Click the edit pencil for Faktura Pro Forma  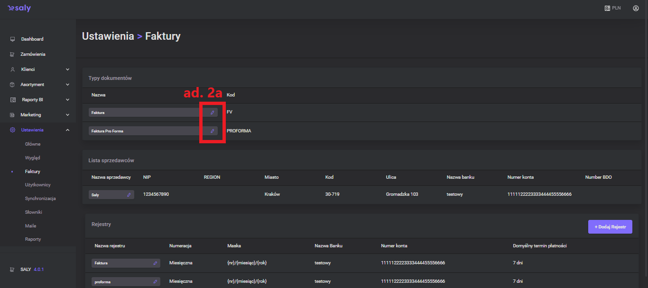(213, 131)
